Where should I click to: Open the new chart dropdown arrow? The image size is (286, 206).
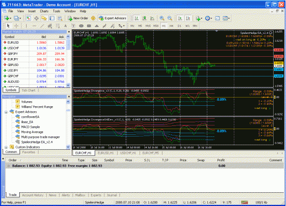11,18
